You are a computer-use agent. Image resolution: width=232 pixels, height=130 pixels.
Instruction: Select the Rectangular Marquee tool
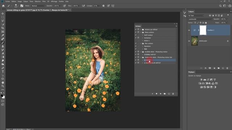pyautogui.click(x=3, y=17)
